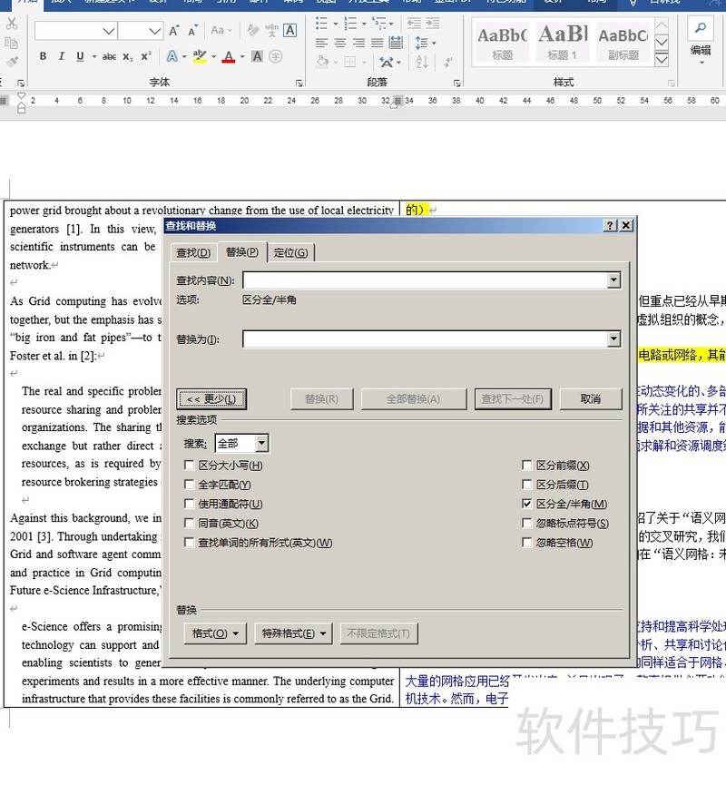
Task: Click the text highlight color icon
Action: [200, 56]
